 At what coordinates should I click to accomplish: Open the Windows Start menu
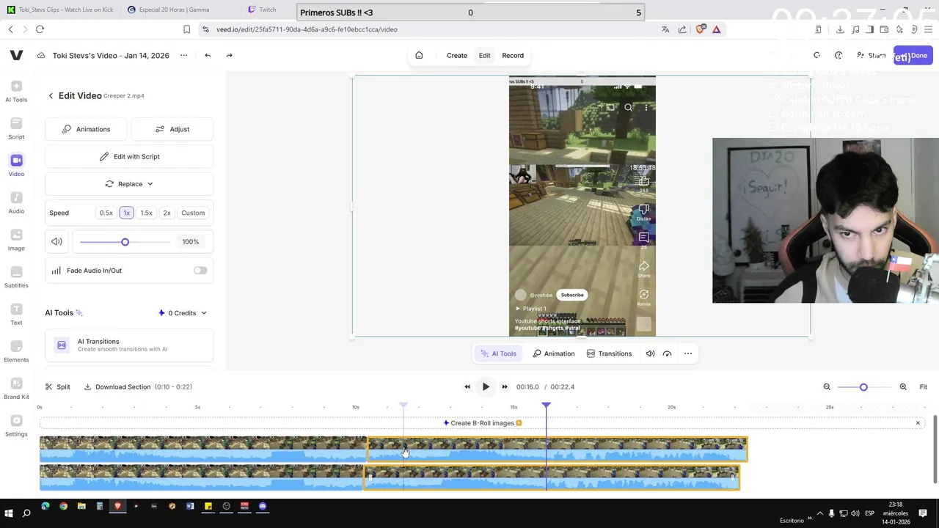coord(10,513)
